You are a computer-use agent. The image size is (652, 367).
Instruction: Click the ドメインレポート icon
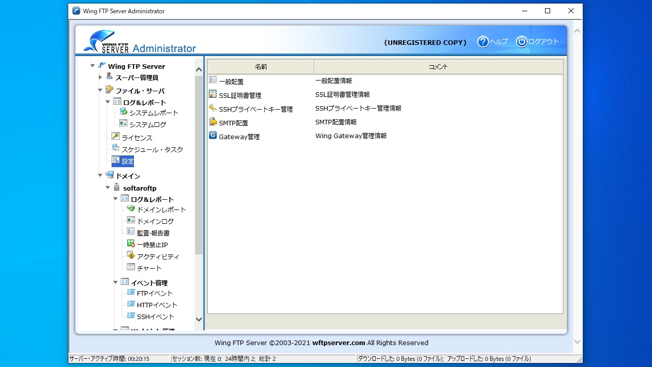coord(131,208)
